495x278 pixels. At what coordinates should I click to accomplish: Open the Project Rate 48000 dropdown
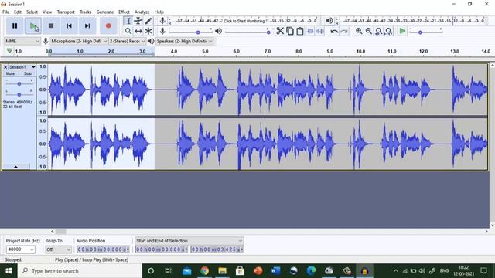[21, 249]
